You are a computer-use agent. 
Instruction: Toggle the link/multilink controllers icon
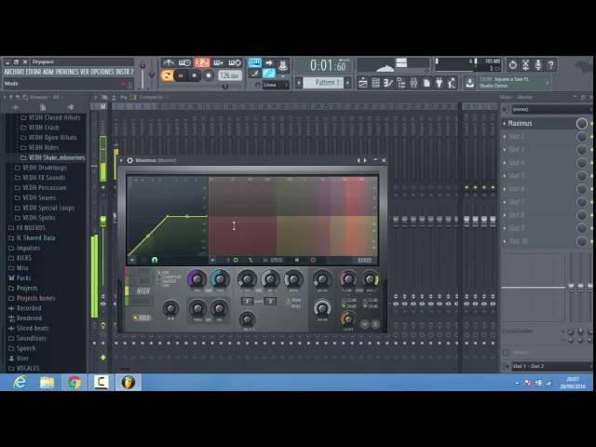(x=268, y=74)
